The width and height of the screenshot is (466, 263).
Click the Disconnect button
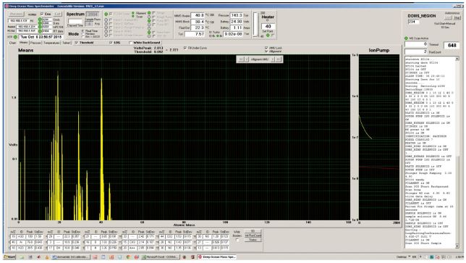(16, 14)
